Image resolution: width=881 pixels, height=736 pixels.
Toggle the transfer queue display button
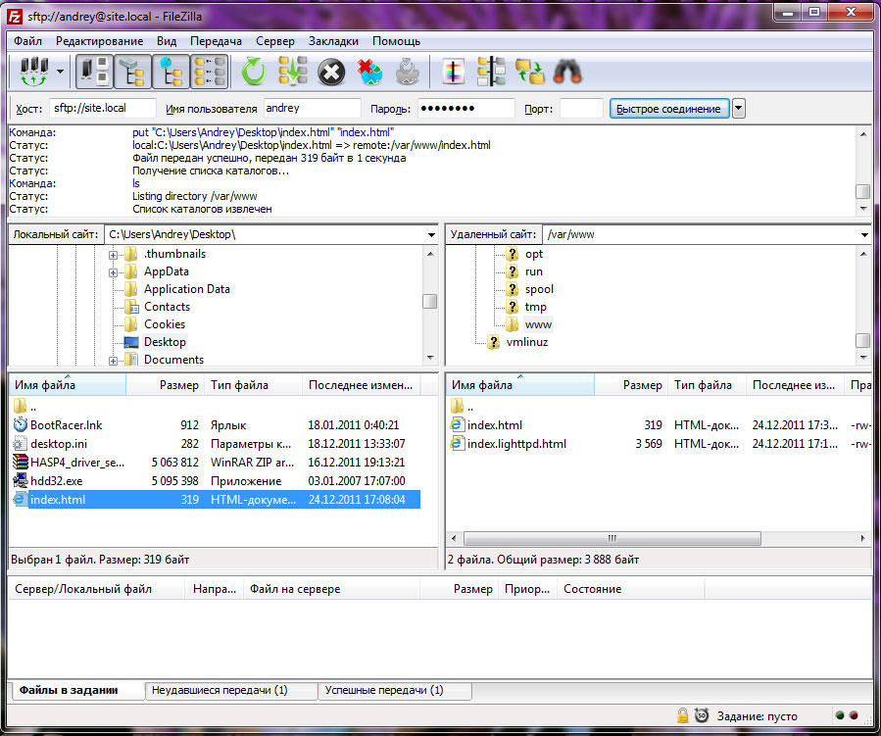210,72
